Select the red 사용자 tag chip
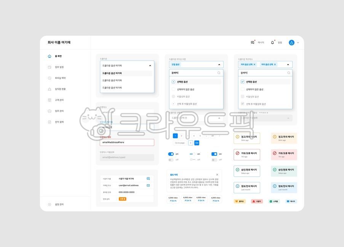 click(257, 201)
